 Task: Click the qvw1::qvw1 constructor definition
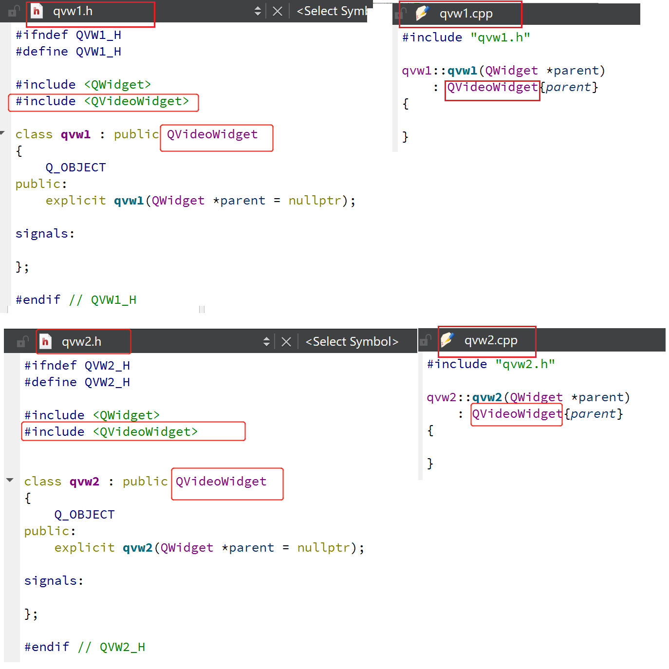pos(503,71)
